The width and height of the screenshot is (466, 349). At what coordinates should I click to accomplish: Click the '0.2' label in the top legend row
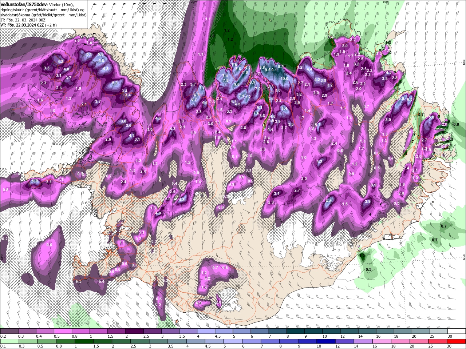(3, 336)
